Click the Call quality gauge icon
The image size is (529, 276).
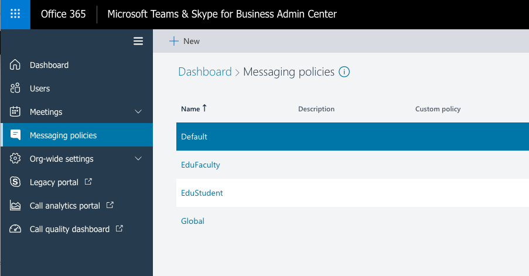pos(15,229)
